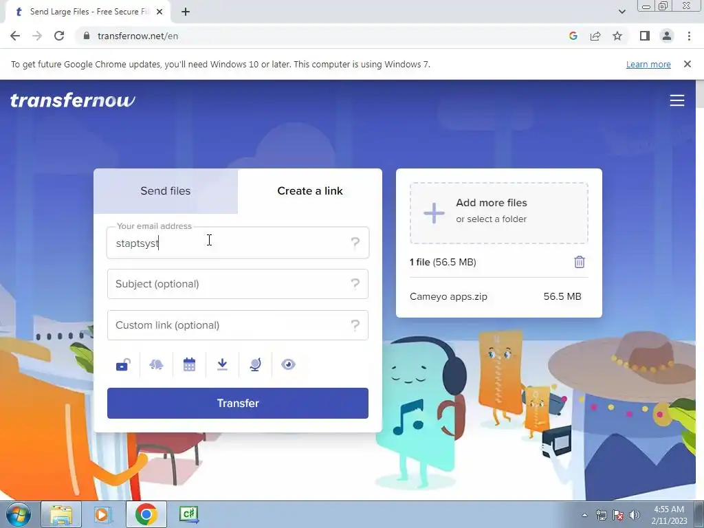
Task: Bookmark the page with star icon
Action: pos(617,36)
